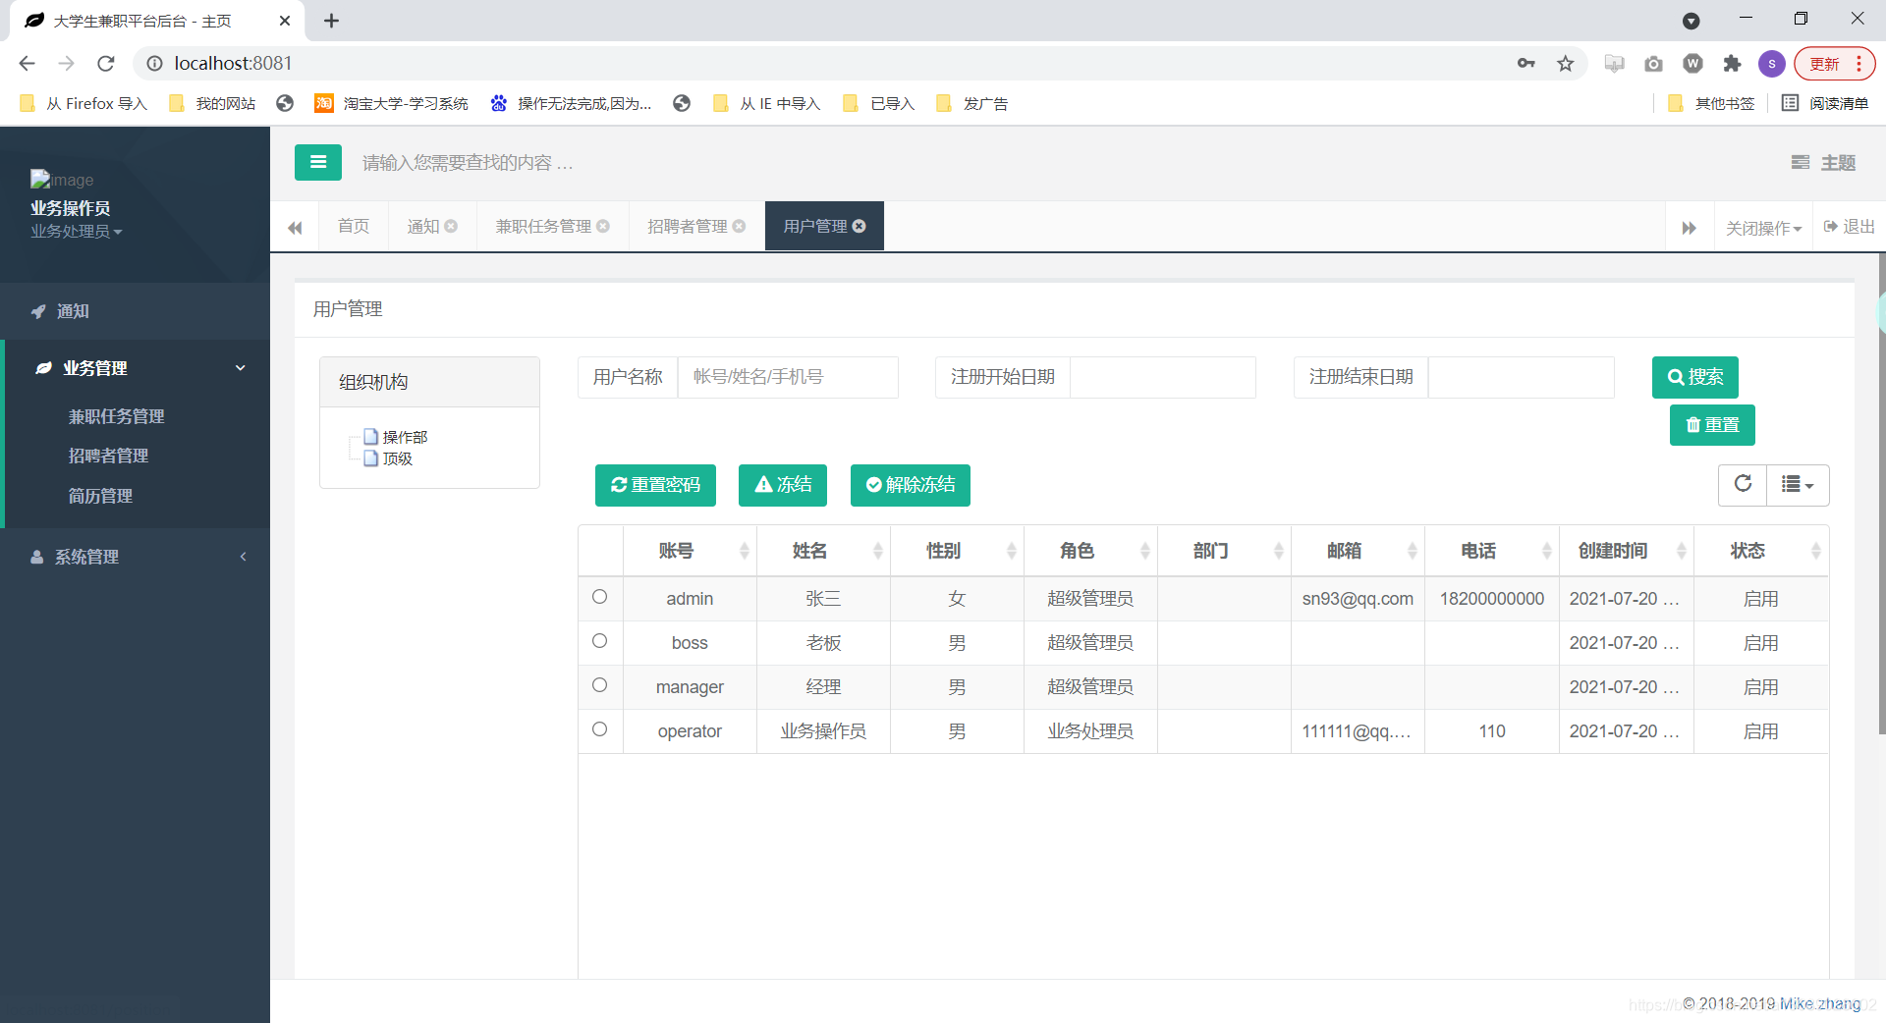Close the 兼职任务管理 tab x icon
1886x1023 pixels.
[x=603, y=226]
